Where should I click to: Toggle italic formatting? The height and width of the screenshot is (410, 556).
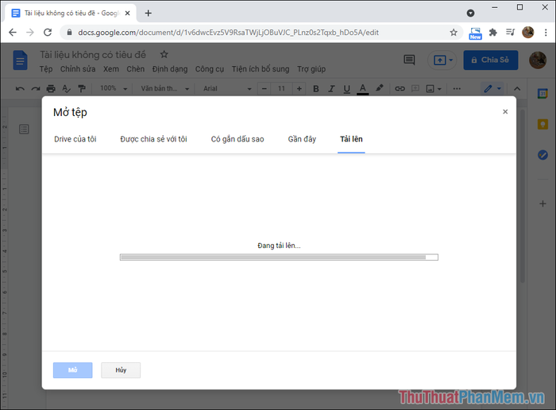tap(331, 89)
